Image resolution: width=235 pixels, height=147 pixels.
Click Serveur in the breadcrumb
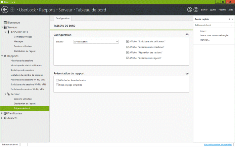[x=65, y=10]
